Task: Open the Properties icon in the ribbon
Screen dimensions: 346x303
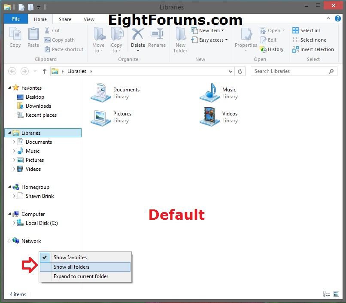Action: tap(246, 37)
